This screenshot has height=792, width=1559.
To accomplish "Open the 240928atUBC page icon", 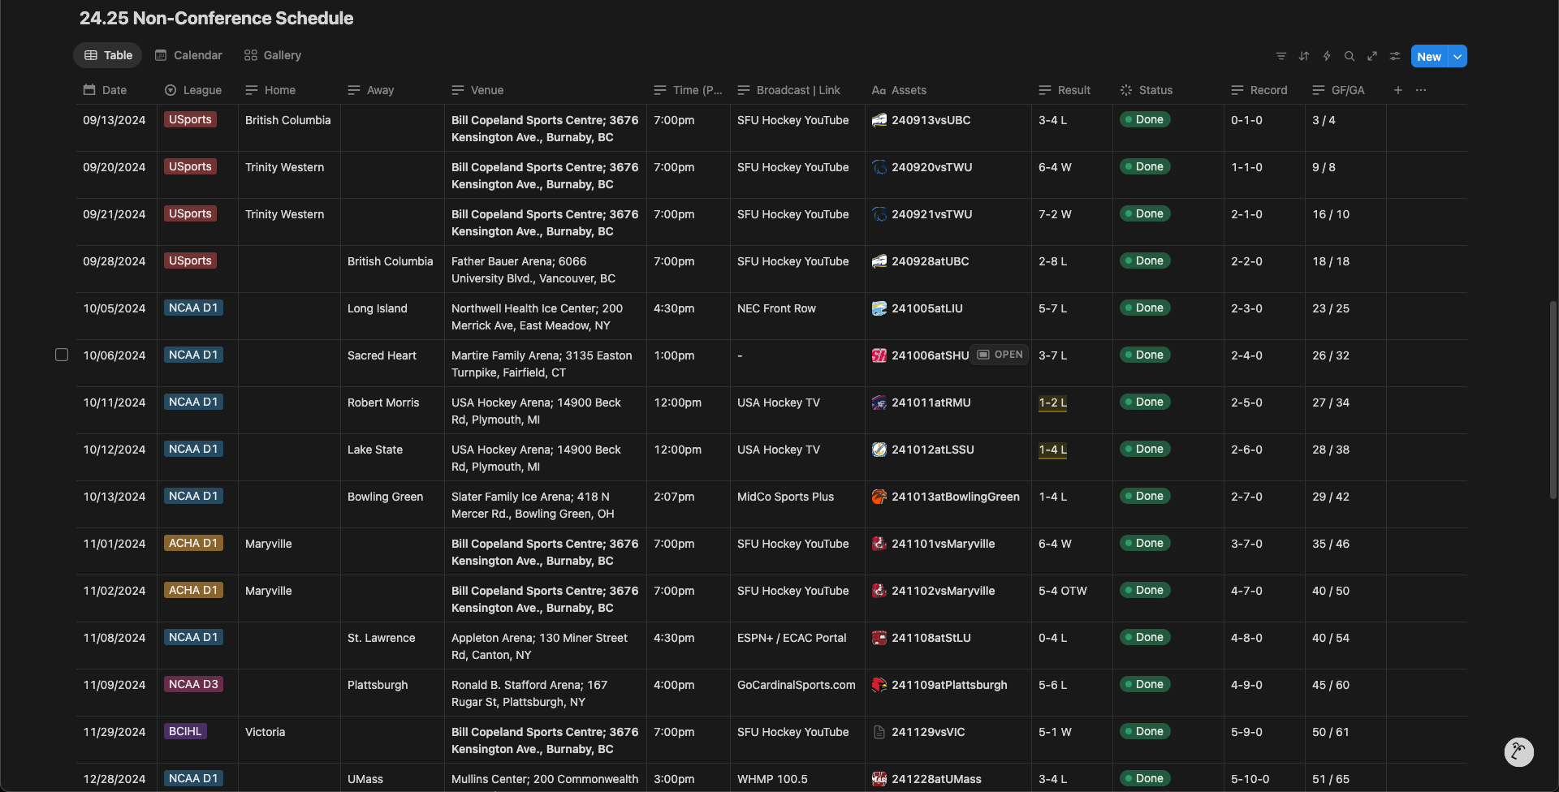I will pos(879,261).
